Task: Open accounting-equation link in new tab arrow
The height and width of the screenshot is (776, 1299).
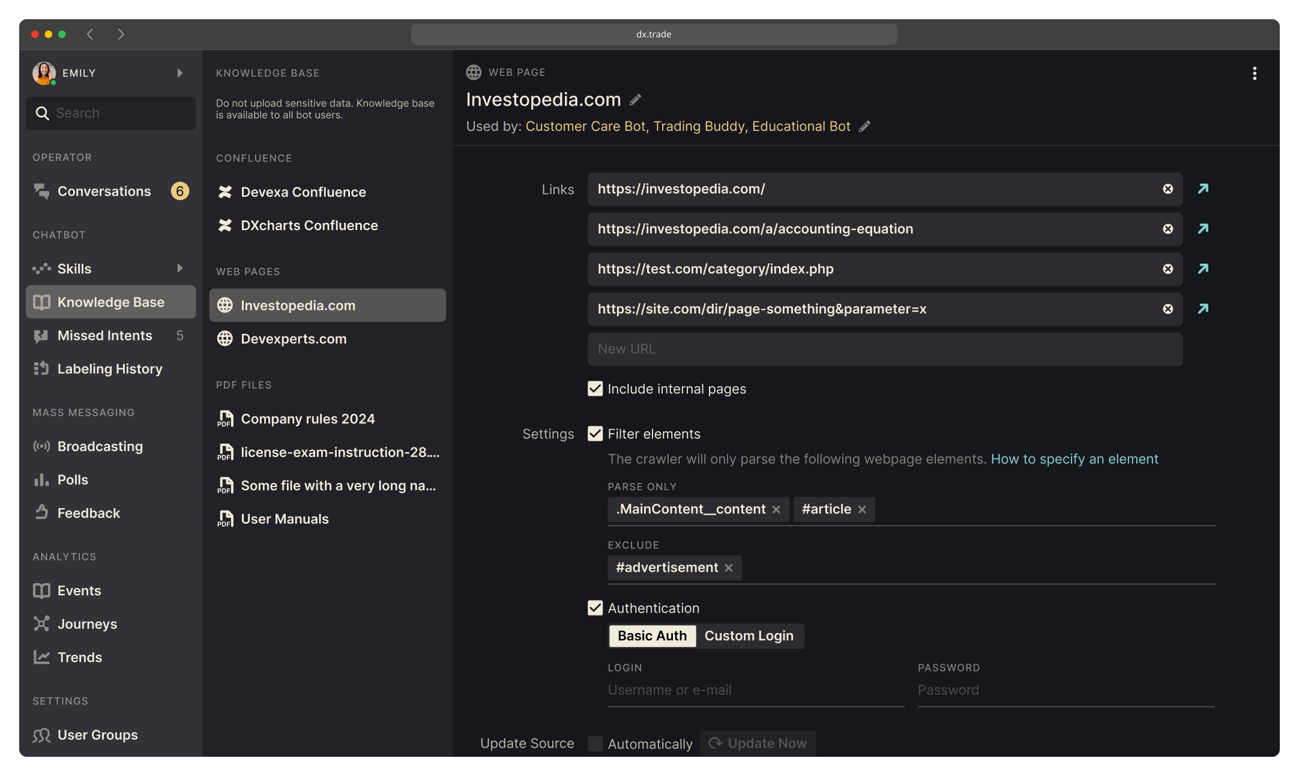Action: (x=1203, y=229)
